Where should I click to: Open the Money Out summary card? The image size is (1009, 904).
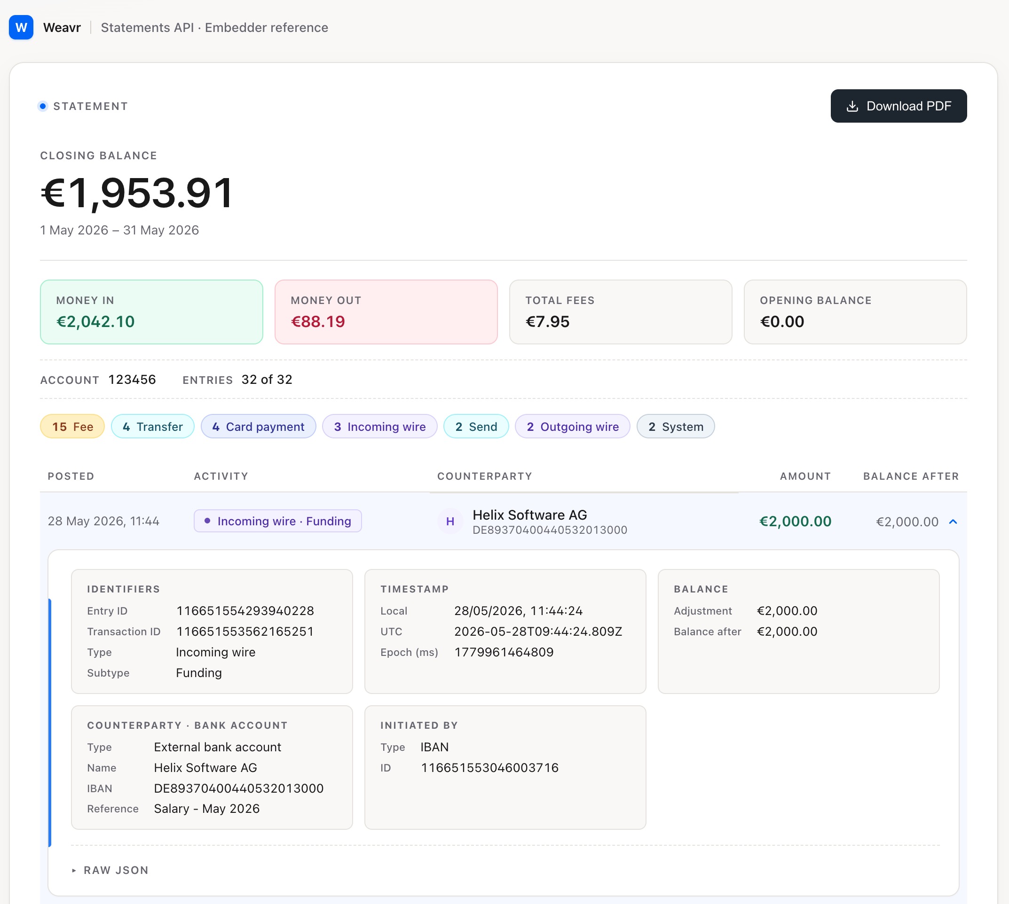(386, 312)
